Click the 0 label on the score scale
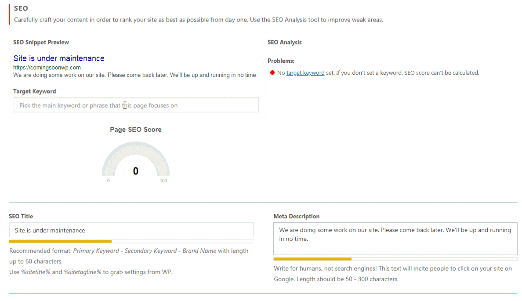This screenshot has width=522, height=301. point(108,180)
